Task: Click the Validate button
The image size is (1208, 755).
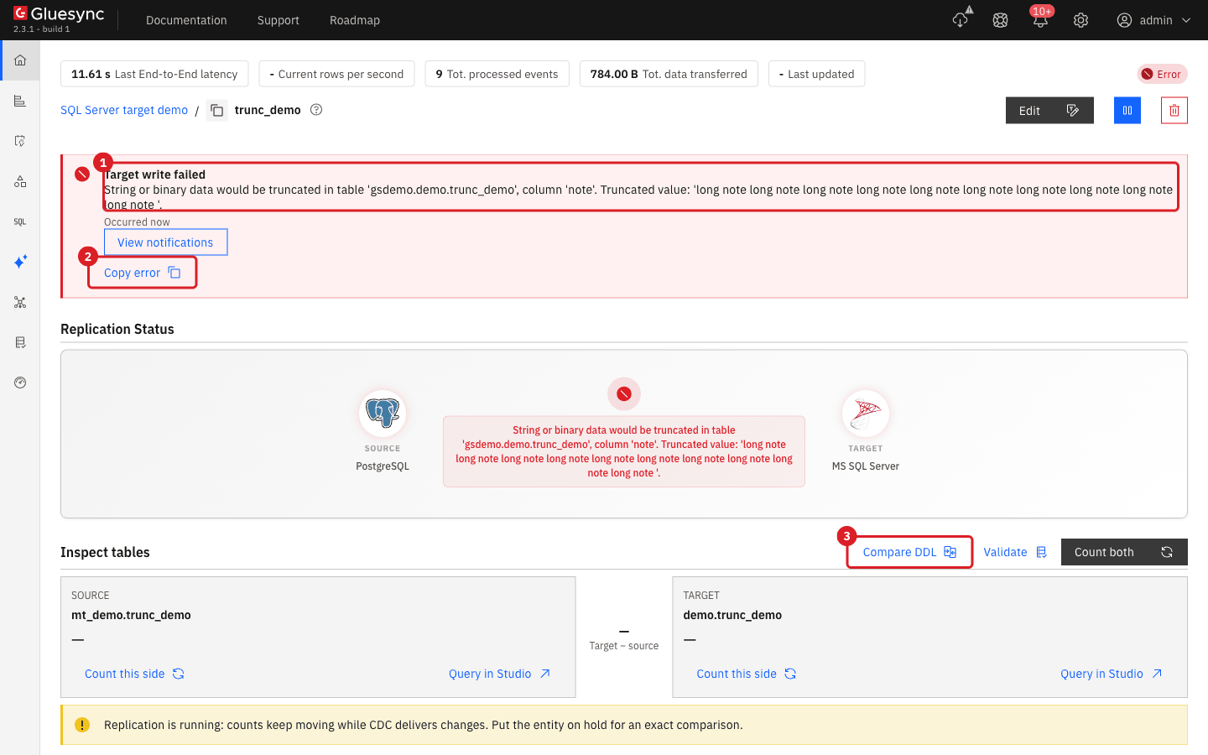Action: (x=1015, y=552)
